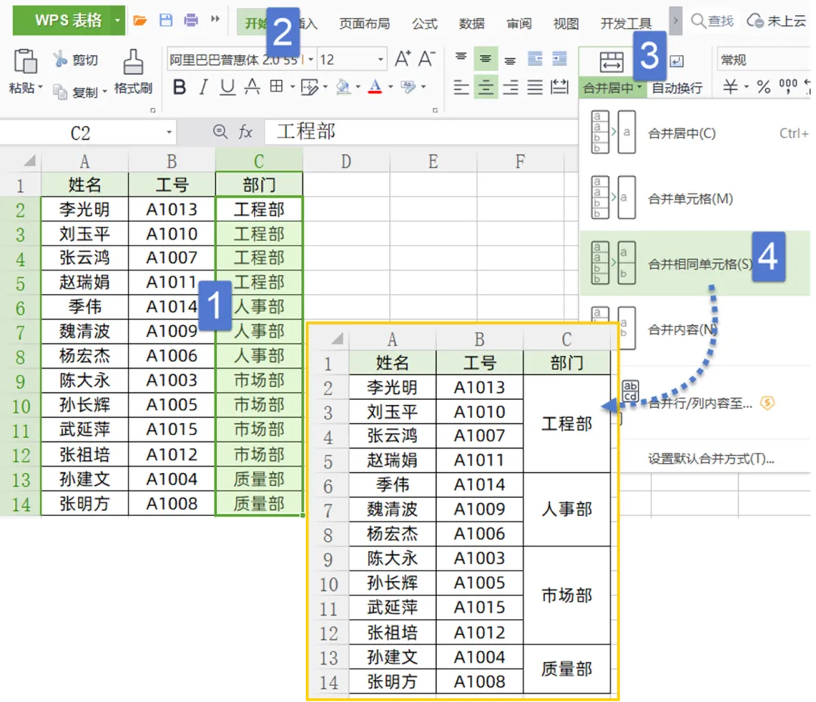
Task: Expand the borders dropdown arrow
Action: 292,87
